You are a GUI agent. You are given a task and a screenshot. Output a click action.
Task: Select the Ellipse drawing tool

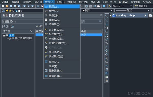tap(107, 50)
